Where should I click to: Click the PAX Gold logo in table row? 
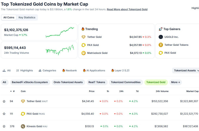click(x=23, y=114)
